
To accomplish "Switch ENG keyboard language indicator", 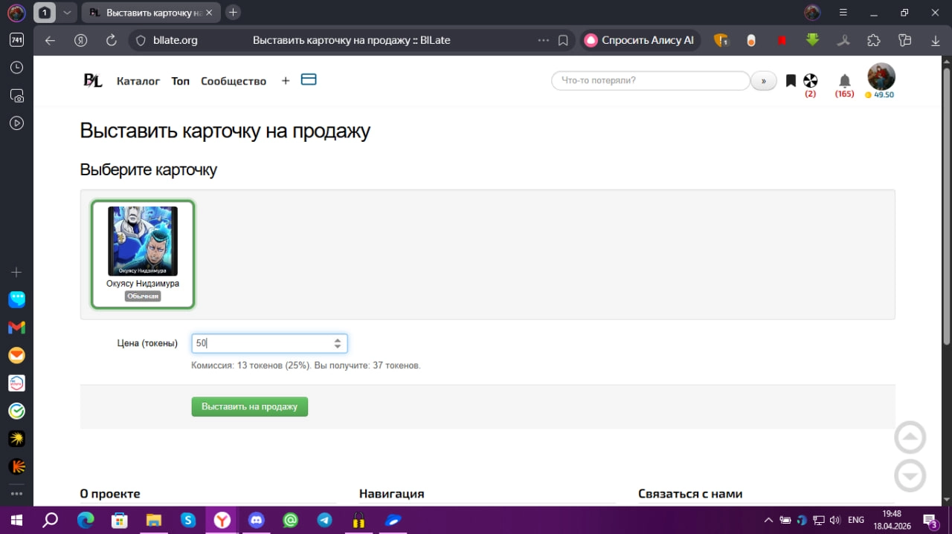I will (x=856, y=520).
